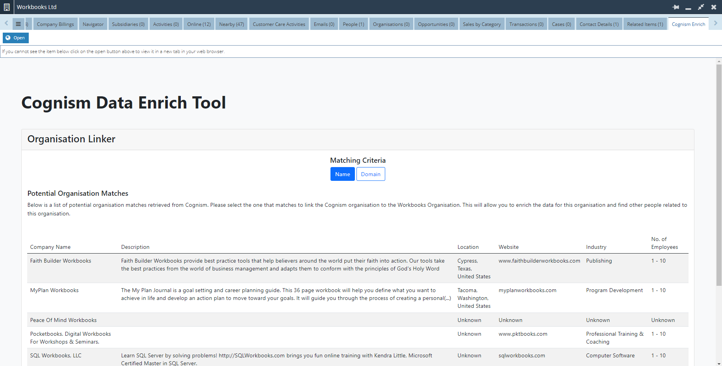Click the No. of Employees column header
The height and width of the screenshot is (366, 722).
click(x=664, y=243)
